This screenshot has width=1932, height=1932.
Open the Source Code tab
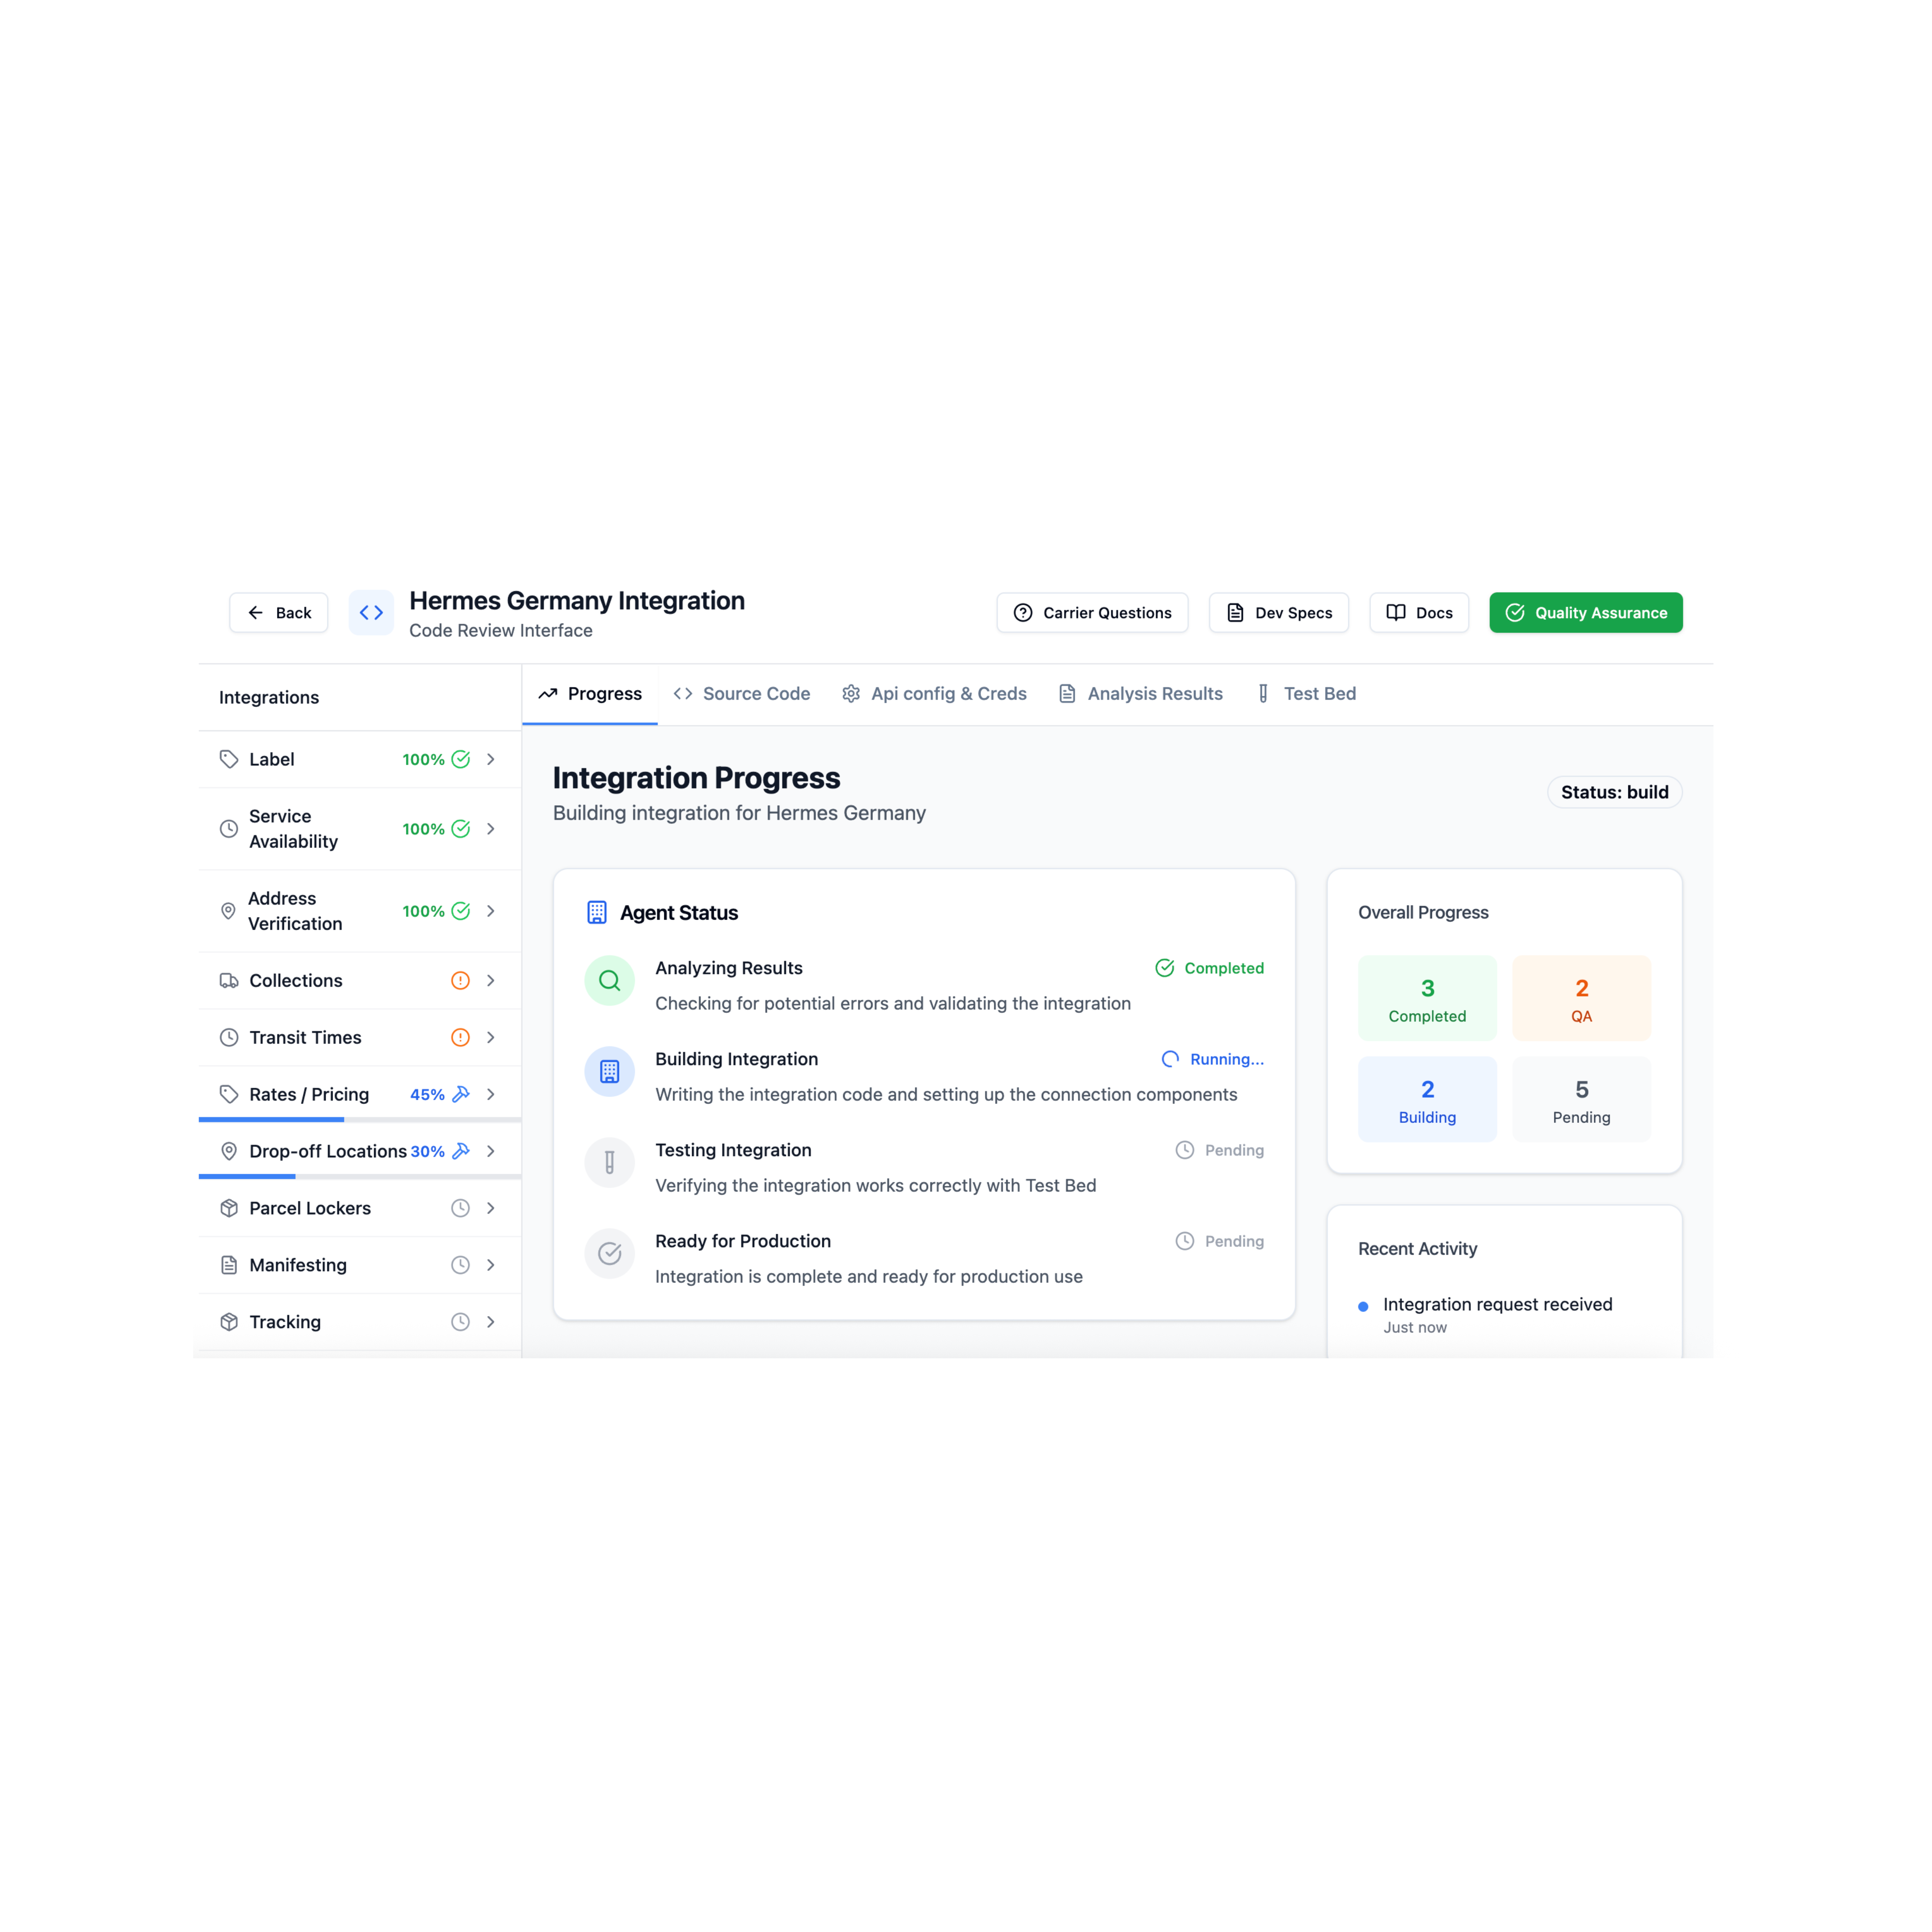coord(742,694)
